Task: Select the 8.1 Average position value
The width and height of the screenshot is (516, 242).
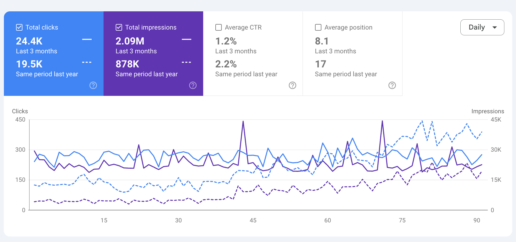Action: click(x=322, y=41)
